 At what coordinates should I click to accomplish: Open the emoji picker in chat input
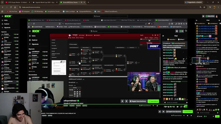tap(218, 113)
